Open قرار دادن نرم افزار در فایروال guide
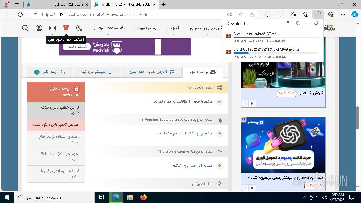 click(x=56, y=174)
